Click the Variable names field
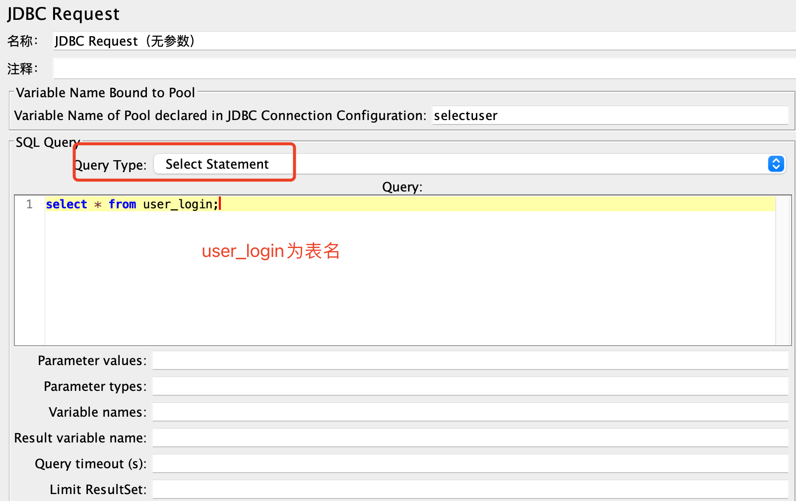Screen dimensions: 796x501 (469, 412)
